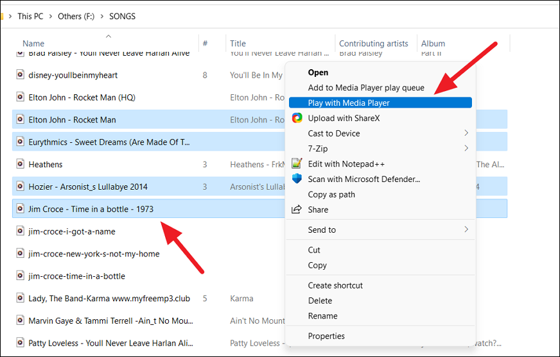
Task: Select jim-croce-i-got-a-name file
Action: [x=72, y=231]
